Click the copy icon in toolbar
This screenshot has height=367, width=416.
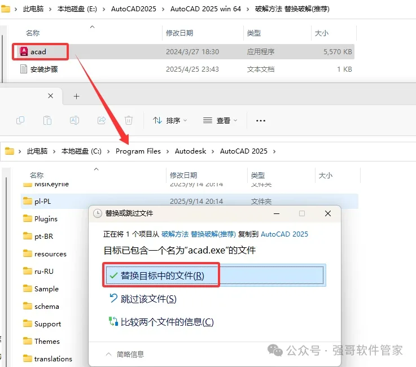[20, 120]
